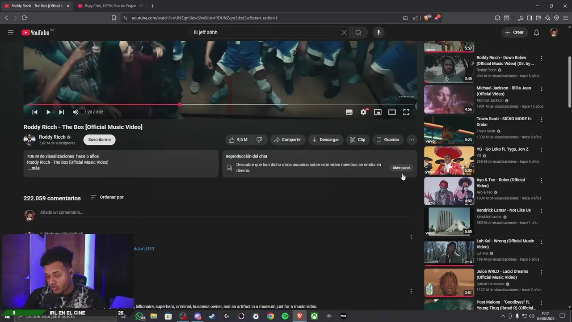Screen dimensions: 572x322
Task: Bookmark this page in address bar
Action: tap(114, 18)
